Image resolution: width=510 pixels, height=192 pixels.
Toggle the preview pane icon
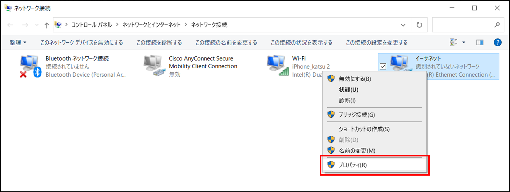(x=480, y=42)
